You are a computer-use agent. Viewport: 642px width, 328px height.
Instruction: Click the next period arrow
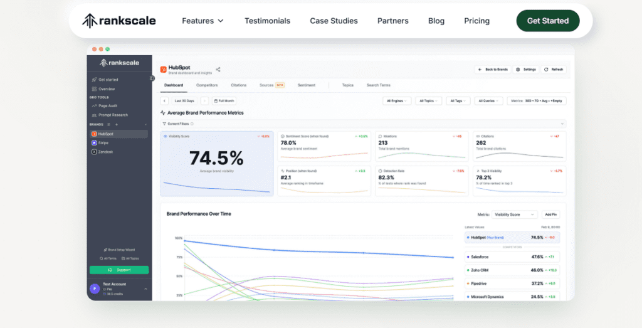click(204, 101)
